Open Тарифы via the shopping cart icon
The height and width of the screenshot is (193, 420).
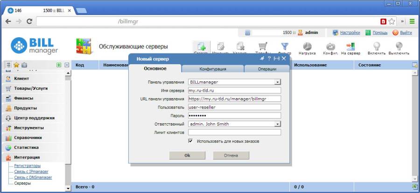262,47
